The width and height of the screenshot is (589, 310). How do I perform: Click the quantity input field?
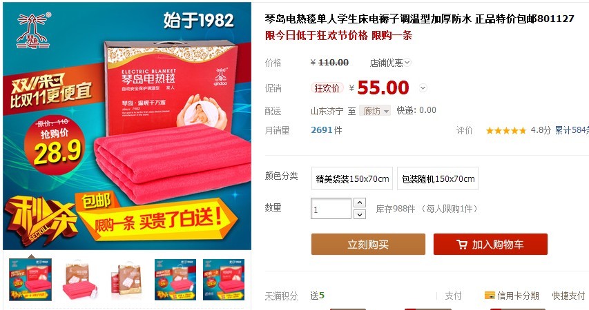[x=331, y=209]
